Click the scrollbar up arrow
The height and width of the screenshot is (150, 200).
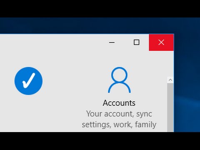pos(170,80)
